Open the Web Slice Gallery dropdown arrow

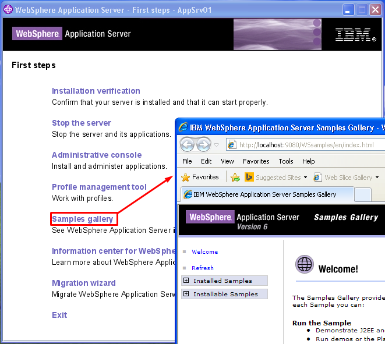[x=377, y=177]
